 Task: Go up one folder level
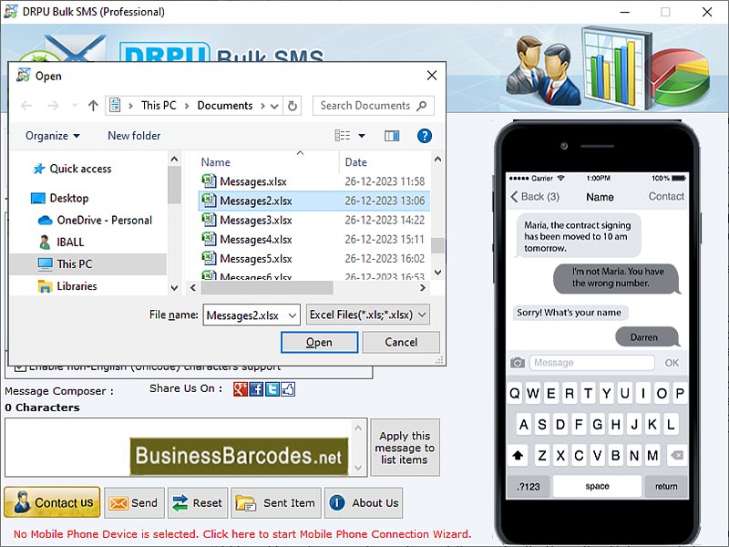(x=93, y=106)
